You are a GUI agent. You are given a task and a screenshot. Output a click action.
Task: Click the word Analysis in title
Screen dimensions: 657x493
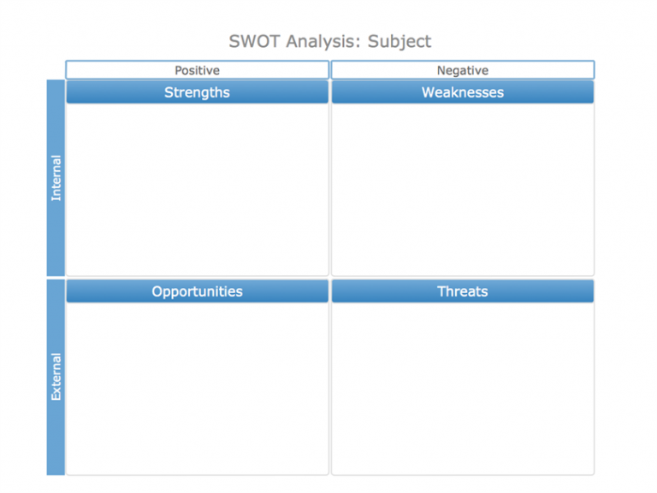coord(323,42)
